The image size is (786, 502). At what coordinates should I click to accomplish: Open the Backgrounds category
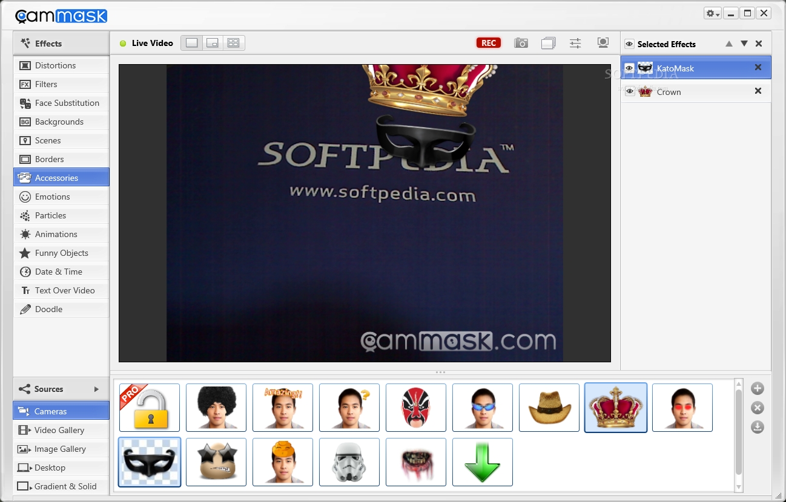tap(61, 122)
